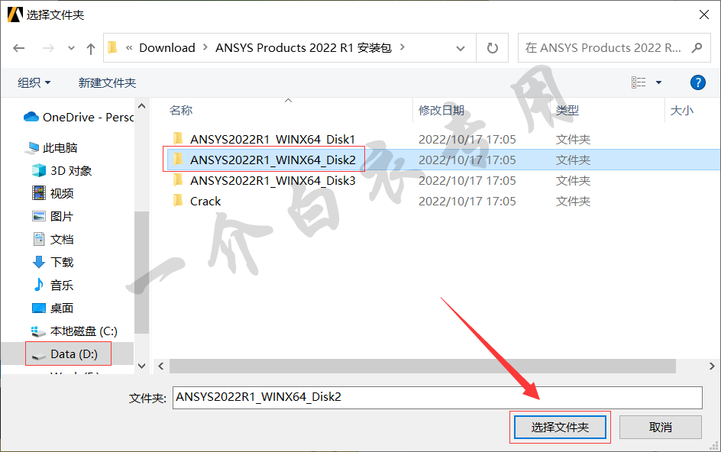
Task: Click the search box for ANSYS Products
Action: click(603, 48)
